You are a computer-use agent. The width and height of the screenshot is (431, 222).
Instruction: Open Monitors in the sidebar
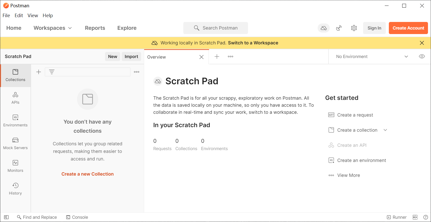[x=15, y=166]
